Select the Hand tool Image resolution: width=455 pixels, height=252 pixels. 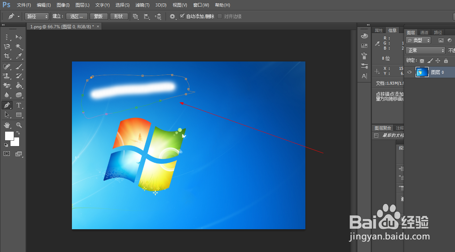7,125
